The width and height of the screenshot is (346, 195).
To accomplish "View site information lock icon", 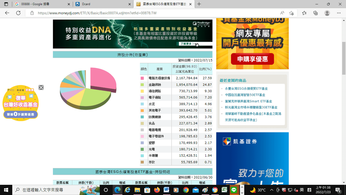I will 32,13.
